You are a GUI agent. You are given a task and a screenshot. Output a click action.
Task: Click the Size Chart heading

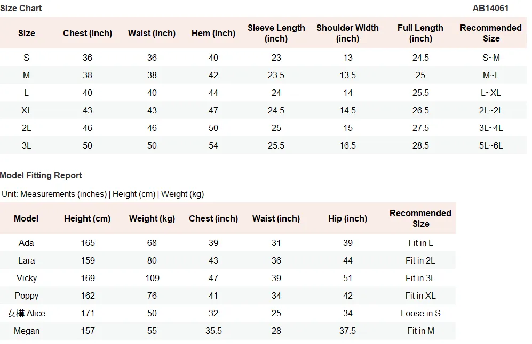coord(21,8)
